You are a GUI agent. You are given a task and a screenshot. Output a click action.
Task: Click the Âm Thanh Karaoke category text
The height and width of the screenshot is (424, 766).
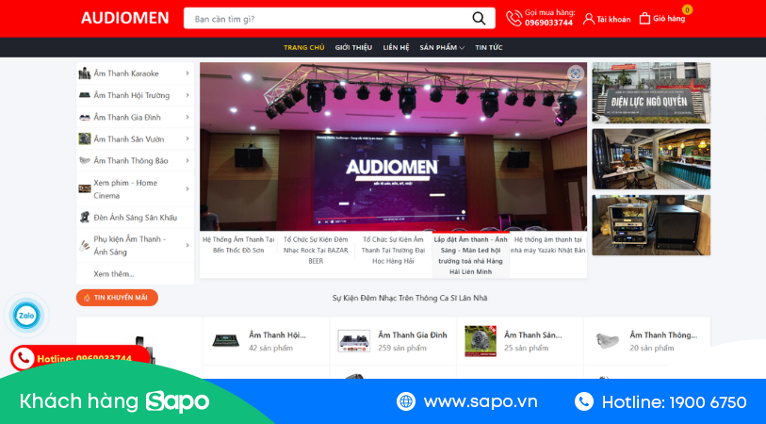[x=126, y=73]
